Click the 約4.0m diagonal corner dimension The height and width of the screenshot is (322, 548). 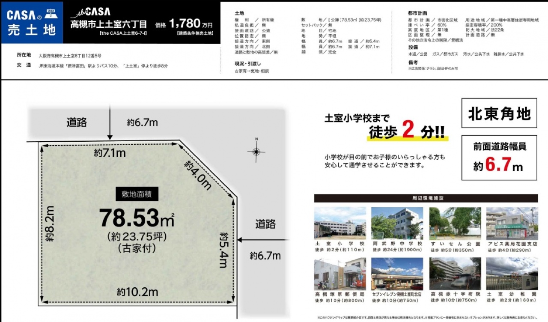pos(198,175)
